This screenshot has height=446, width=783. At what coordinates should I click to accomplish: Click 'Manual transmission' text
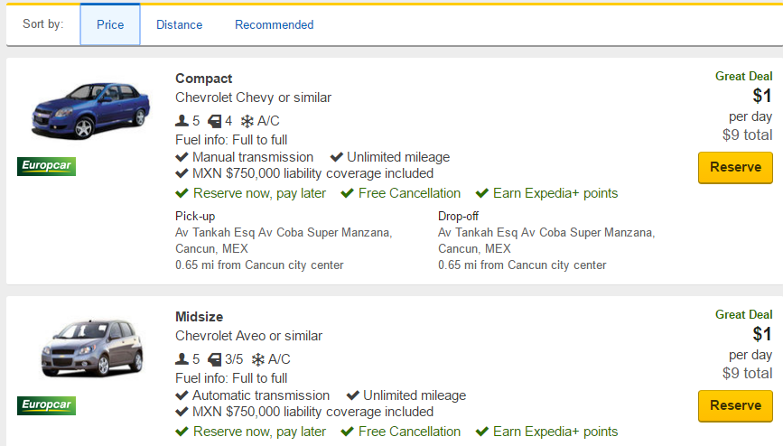(x=253, y=157)
